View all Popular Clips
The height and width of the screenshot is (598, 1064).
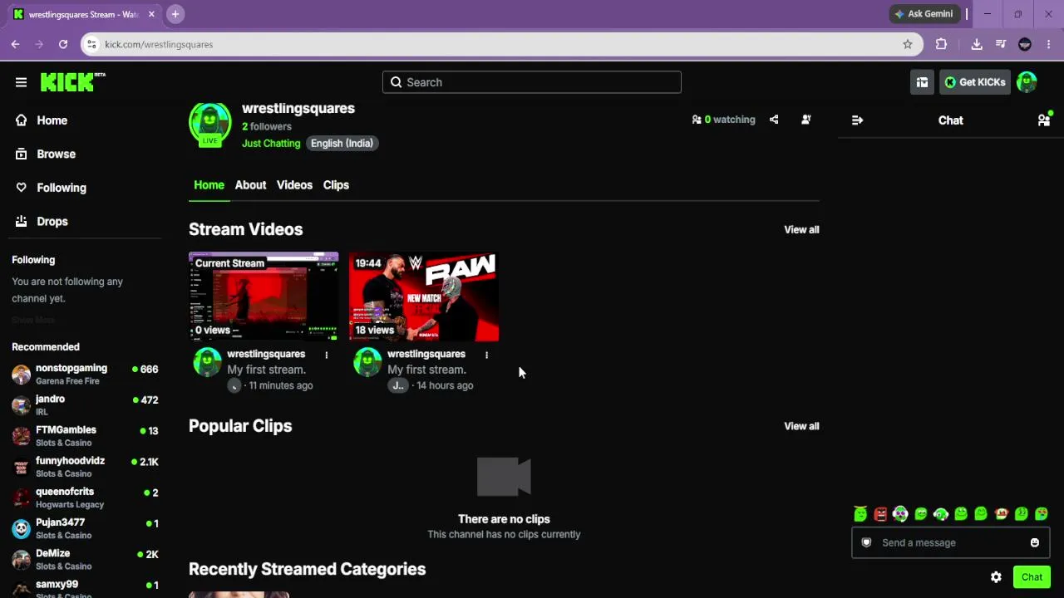801,426
